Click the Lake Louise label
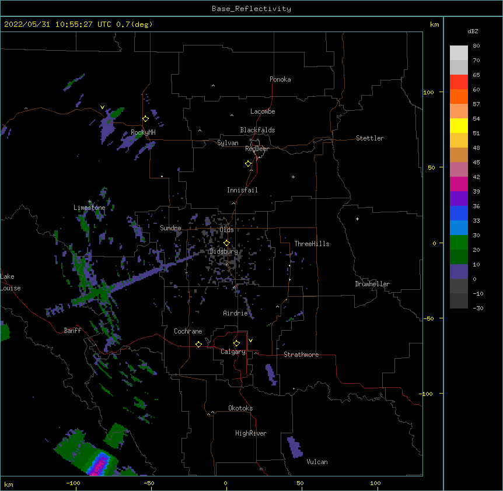 (11, 282)
